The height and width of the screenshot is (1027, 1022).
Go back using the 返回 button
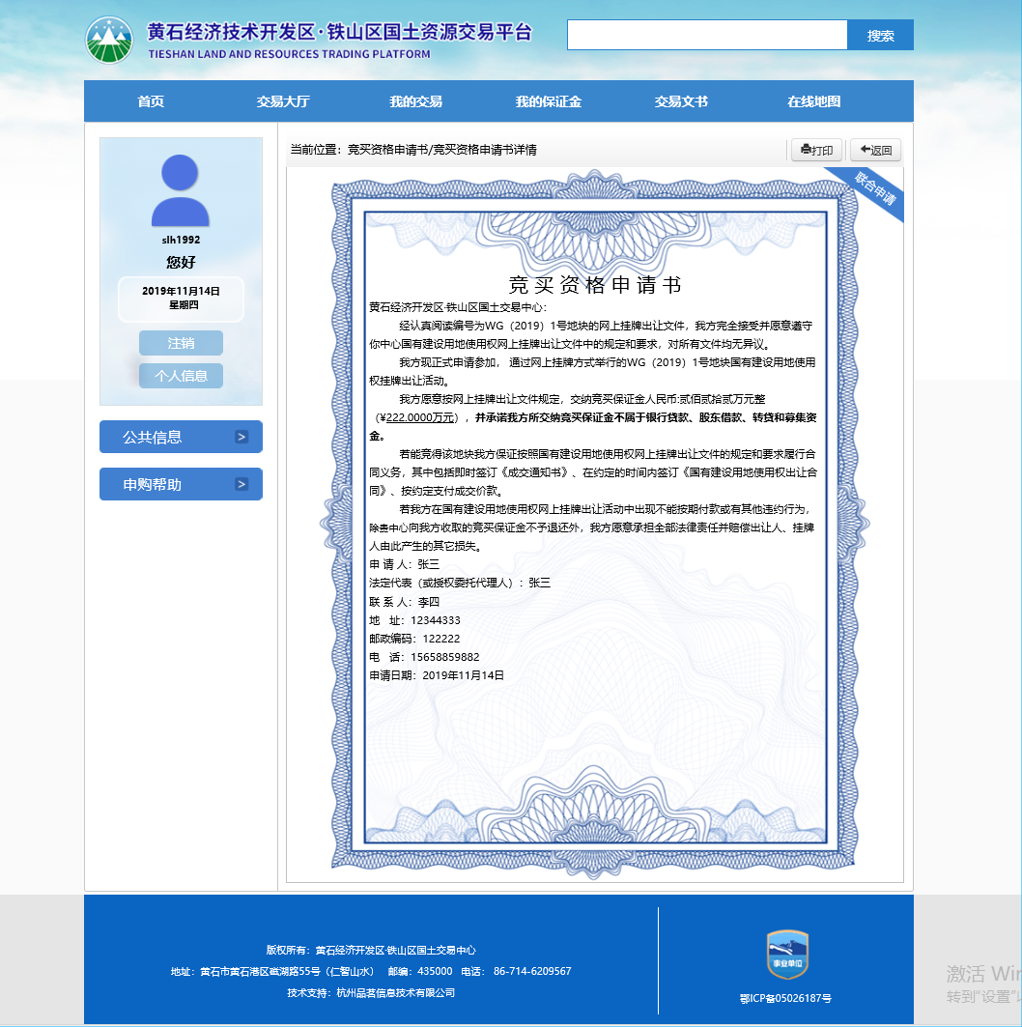(875, 150)
